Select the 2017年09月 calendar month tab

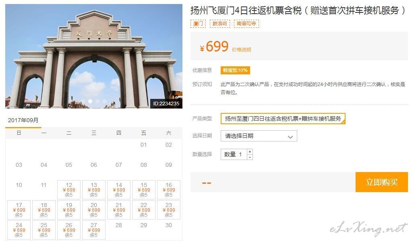tap(23, 120)
